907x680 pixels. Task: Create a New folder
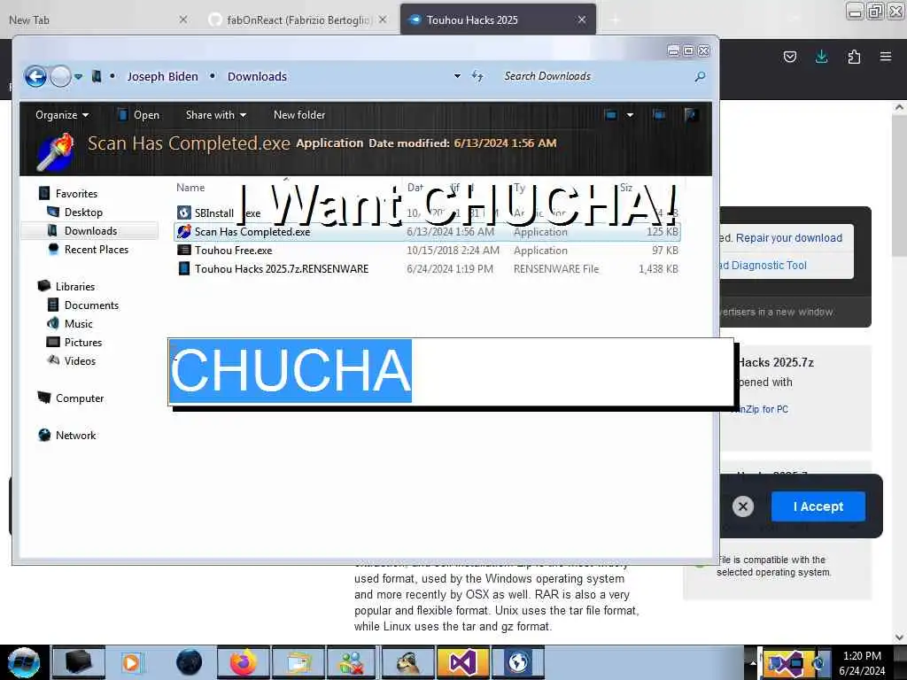tap(299, 115)
